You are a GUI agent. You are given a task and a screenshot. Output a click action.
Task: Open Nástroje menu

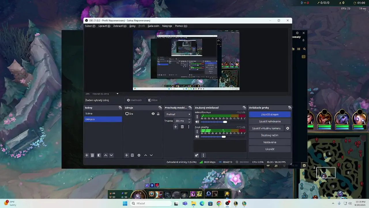coord(167,26)
